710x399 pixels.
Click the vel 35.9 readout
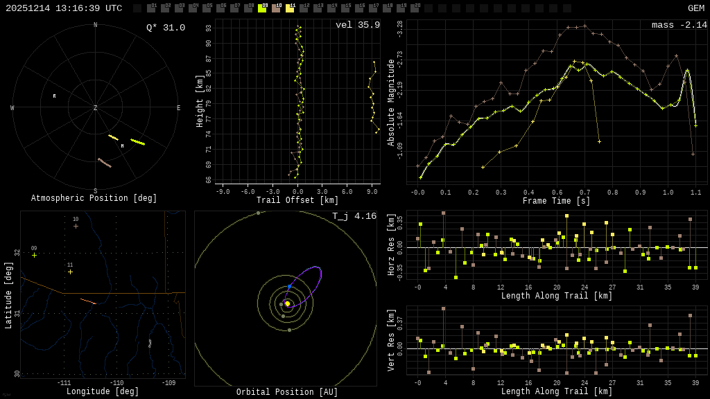(357, 26)
